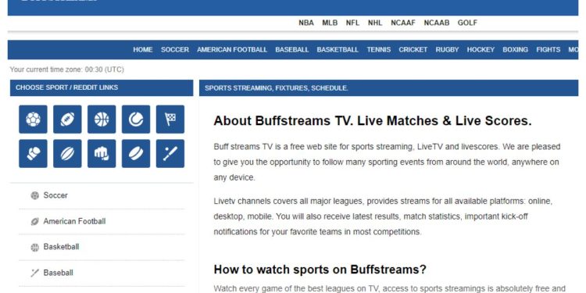Select the tennis ball icon tile
The width and height of the screenshot is (586, 293).
136,120
